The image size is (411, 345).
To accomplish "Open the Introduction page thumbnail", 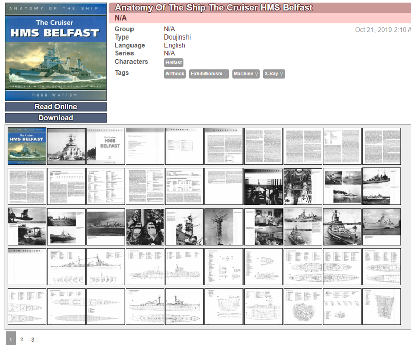I will coord(224,146).
